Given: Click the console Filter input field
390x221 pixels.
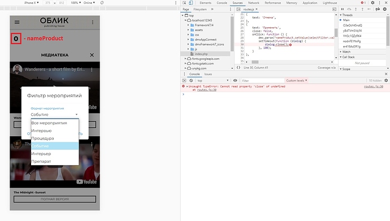Looking at the screenshot, I should click(262, 81).
